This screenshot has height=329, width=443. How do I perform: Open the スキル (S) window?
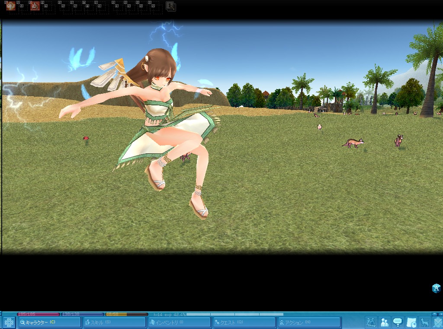pos(114,322)
